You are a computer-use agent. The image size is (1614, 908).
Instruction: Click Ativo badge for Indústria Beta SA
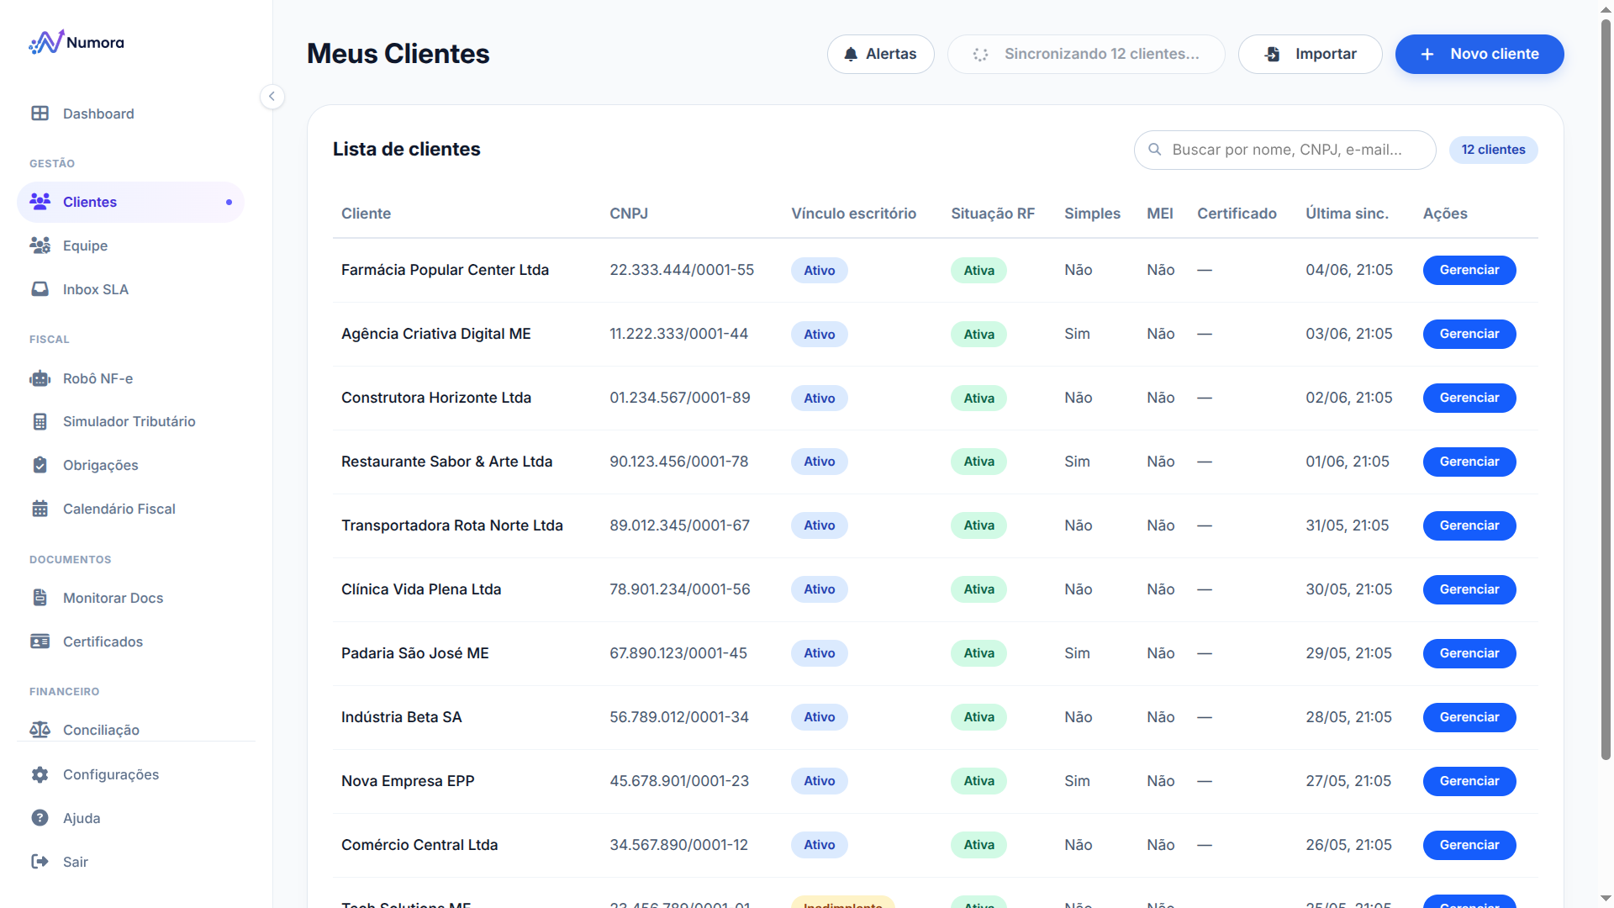(819, 717)
